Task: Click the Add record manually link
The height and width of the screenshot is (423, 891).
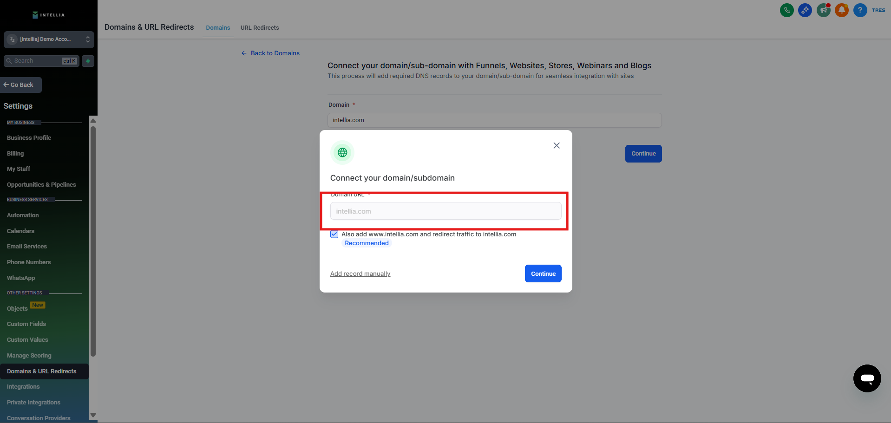Action: [x=360, y=274]
